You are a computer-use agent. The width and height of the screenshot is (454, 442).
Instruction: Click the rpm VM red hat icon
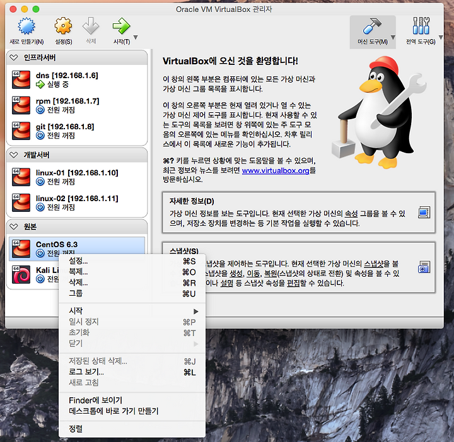coord(21,105)
